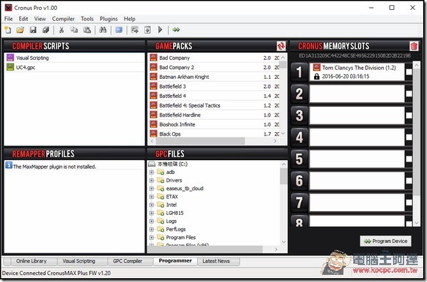Image resolution: width=427 pixels, height=282 pixels.
Task: Open Find with binoculars icon
Action: tap(103, 29)
